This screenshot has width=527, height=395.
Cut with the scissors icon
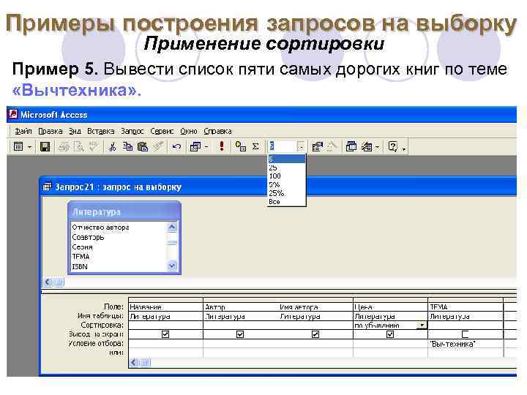[x=113, y=147]
